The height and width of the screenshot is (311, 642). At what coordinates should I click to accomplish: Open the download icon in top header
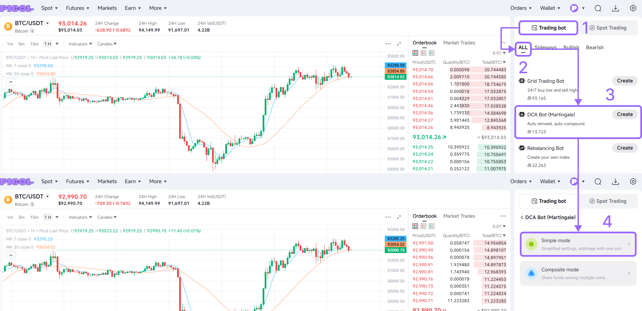616,8
